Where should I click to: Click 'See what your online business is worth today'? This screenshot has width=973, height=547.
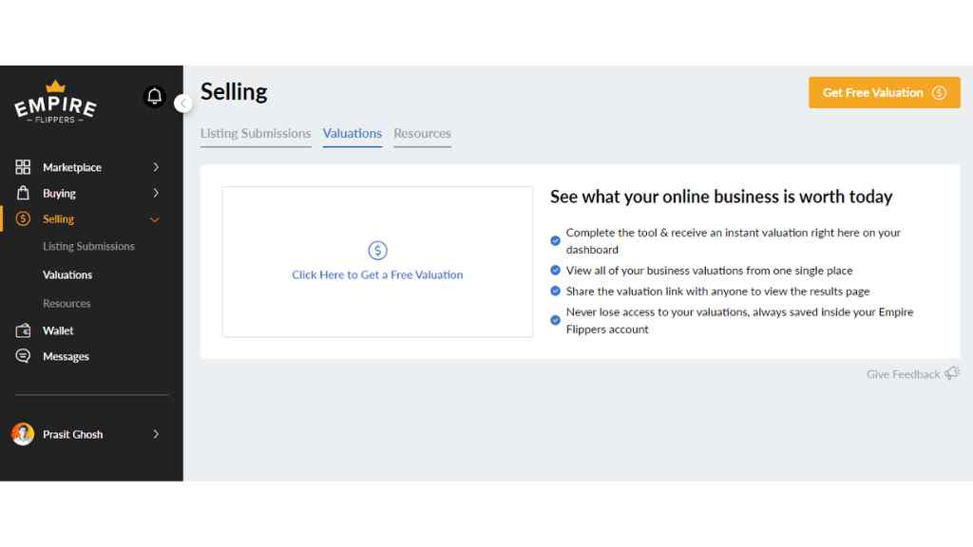(721, 197)
